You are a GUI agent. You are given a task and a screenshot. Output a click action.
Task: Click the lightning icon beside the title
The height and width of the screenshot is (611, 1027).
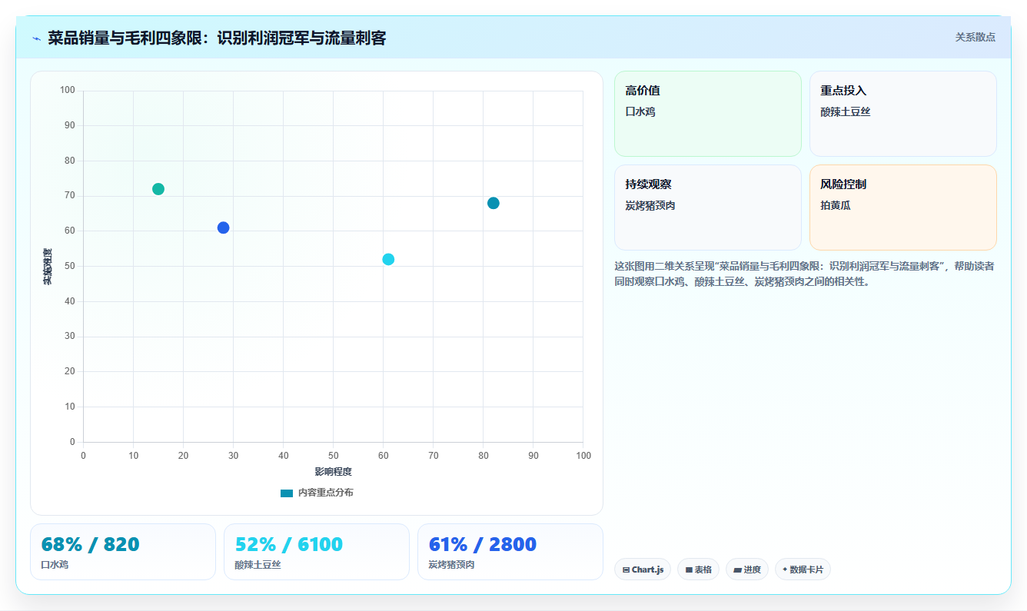tap(36, 38)
